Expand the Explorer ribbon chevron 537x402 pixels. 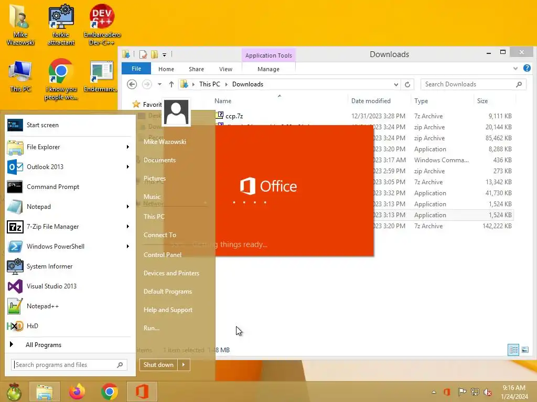[515, 69]
